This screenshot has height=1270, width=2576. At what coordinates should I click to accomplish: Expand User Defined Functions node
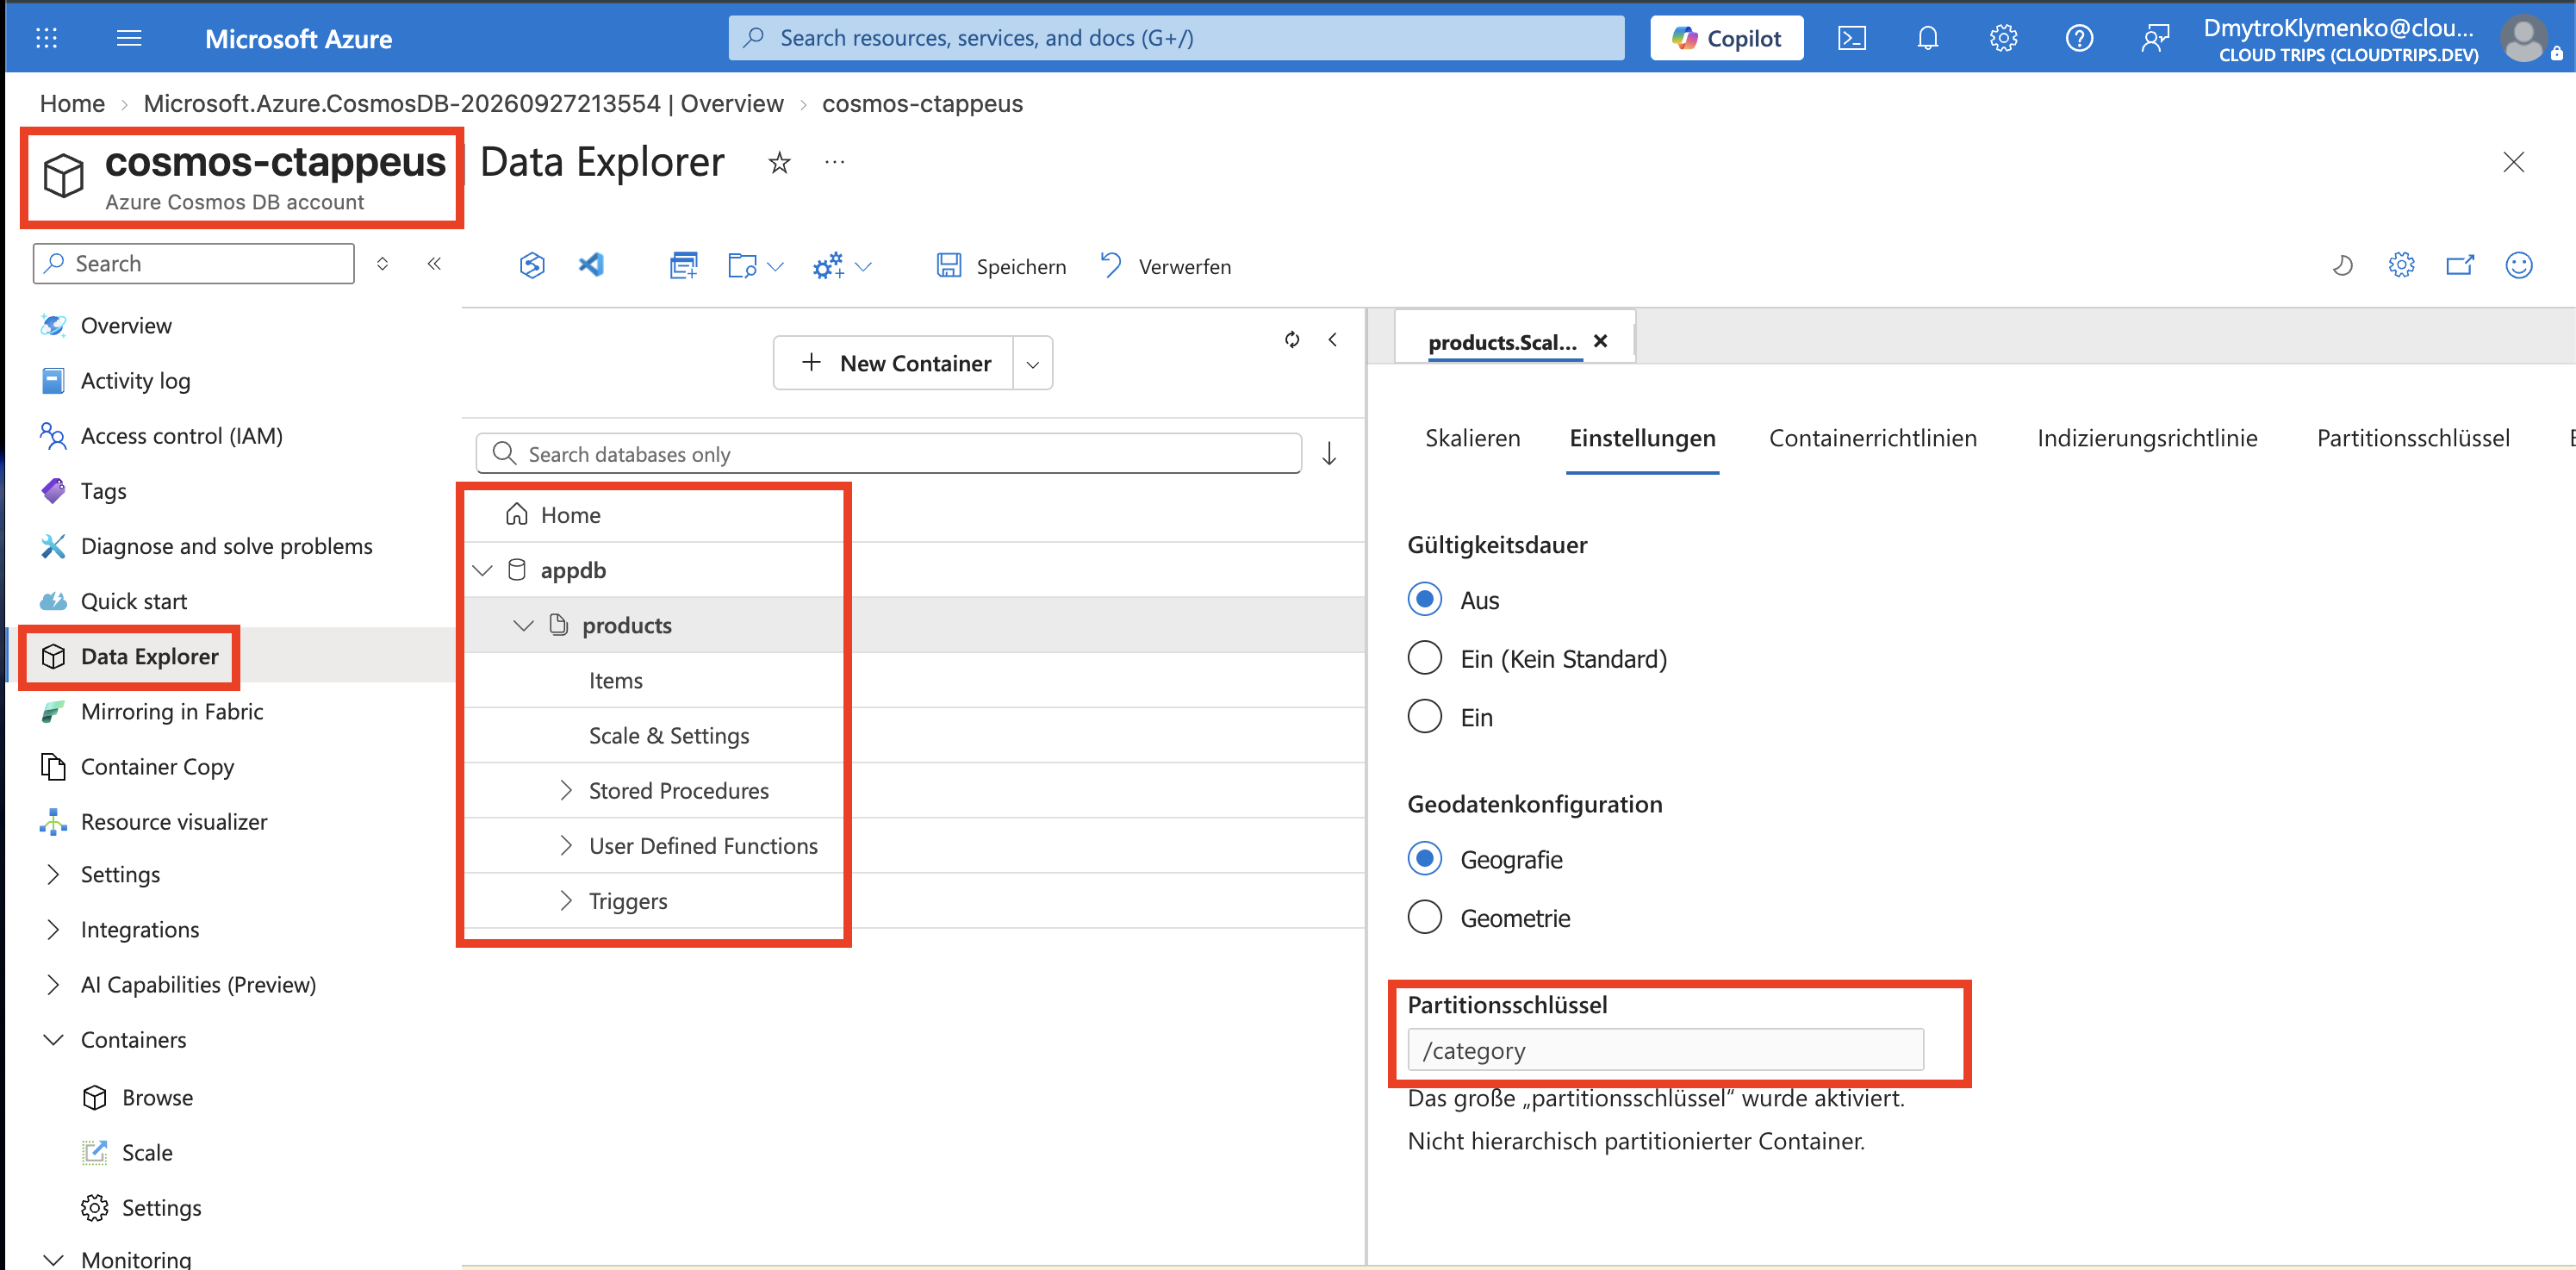[566, 845]
